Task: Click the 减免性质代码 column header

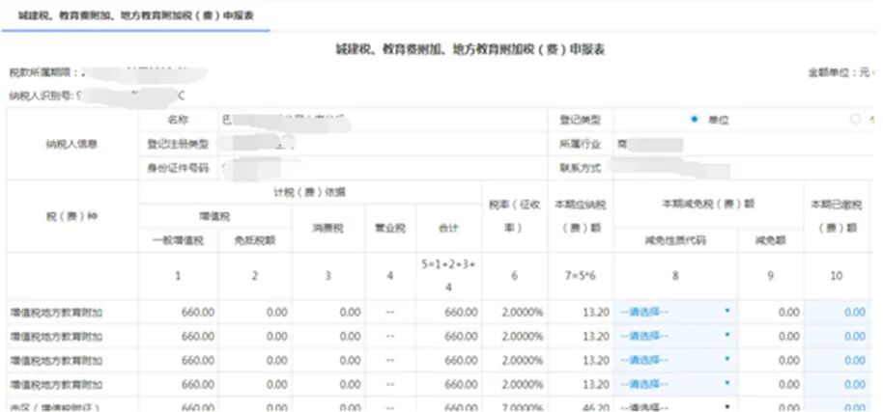Action: [x=675, y=240]
